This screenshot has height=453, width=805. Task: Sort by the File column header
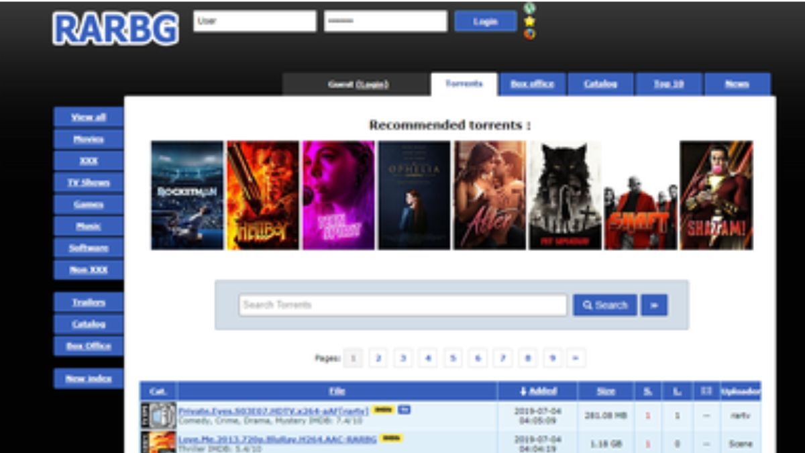pos(337,391)
